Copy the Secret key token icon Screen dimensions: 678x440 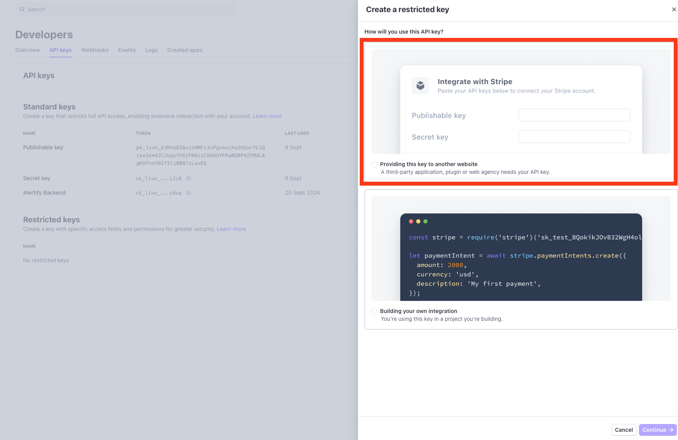(x=188, y=179)
